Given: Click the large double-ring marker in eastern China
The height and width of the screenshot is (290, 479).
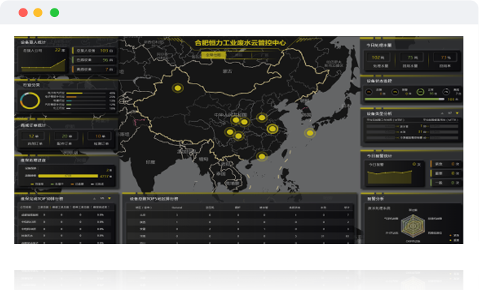Looking at the screenshot, I should [x=272, y=128].
